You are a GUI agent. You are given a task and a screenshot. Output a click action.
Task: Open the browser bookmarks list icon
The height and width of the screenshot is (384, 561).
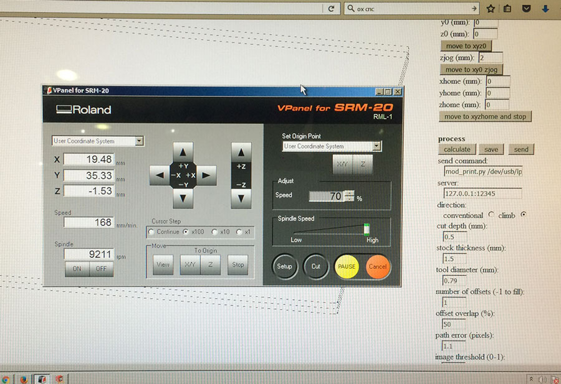click(507, 9)
